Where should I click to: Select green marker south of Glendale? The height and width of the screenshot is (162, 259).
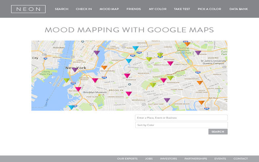coord(153,85)
